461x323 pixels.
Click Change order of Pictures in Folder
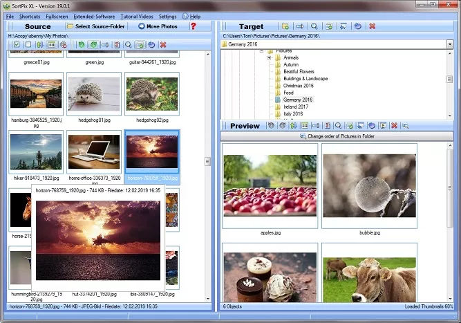tap(337, 136)
